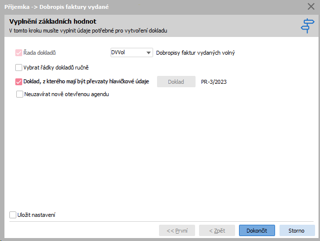Click the Uložit nastavení label text
This screenshot has height=241, width=320.
37,215
